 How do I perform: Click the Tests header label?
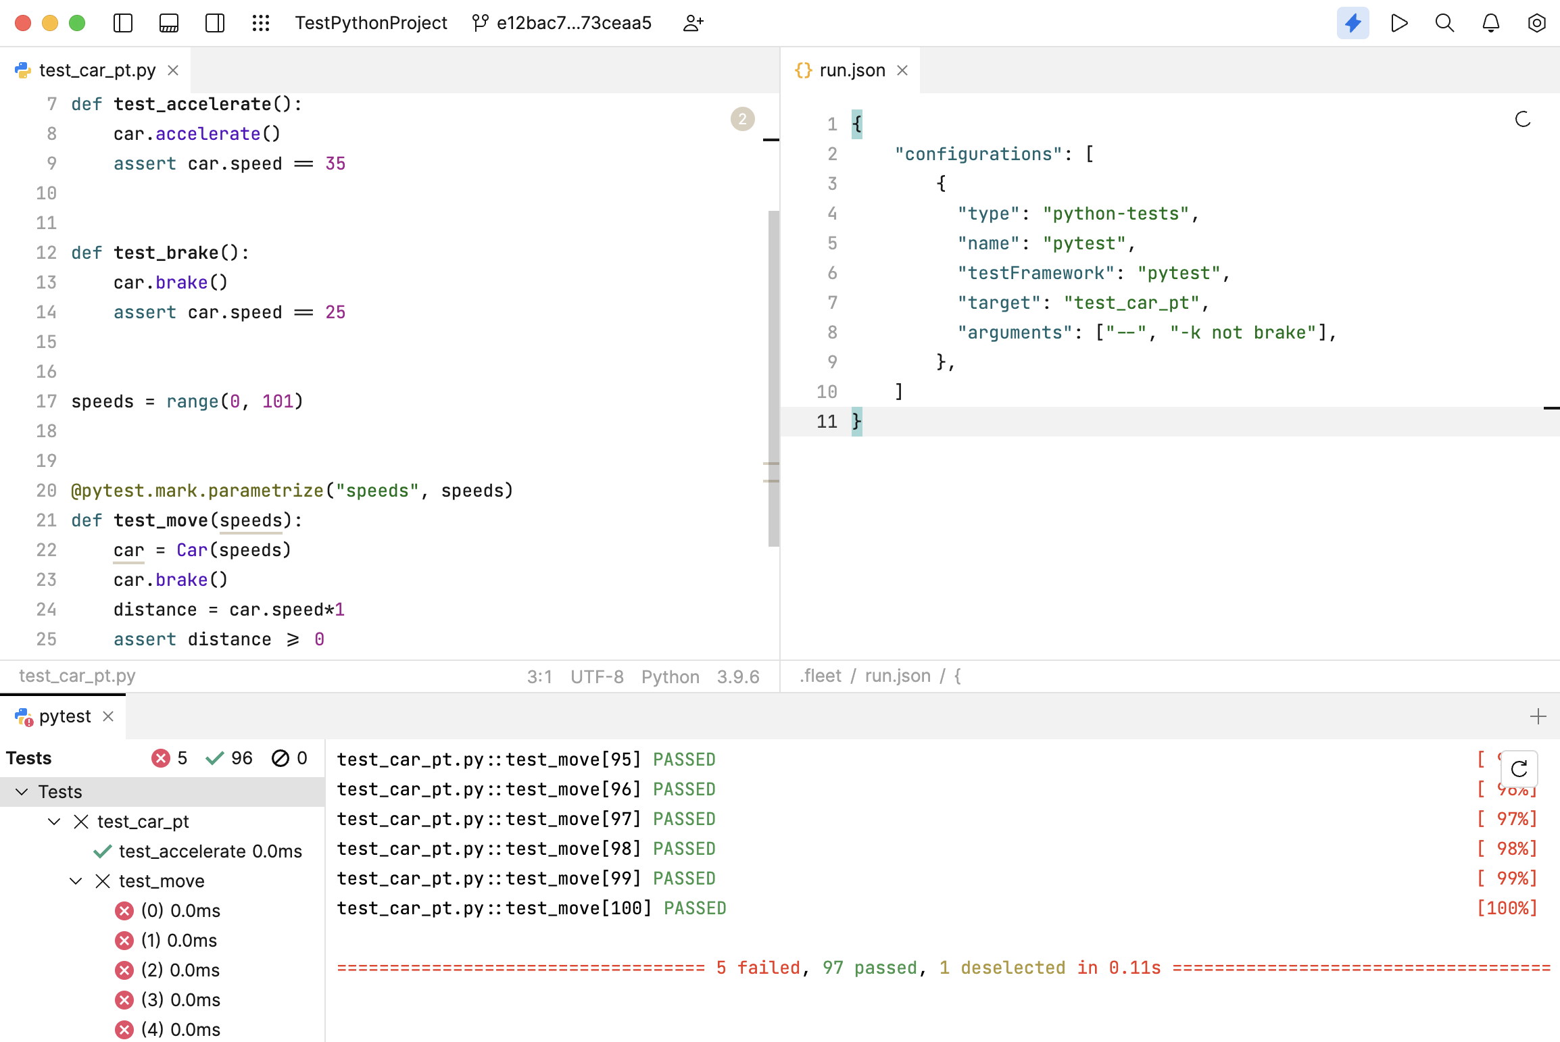[x=28, y=758]
